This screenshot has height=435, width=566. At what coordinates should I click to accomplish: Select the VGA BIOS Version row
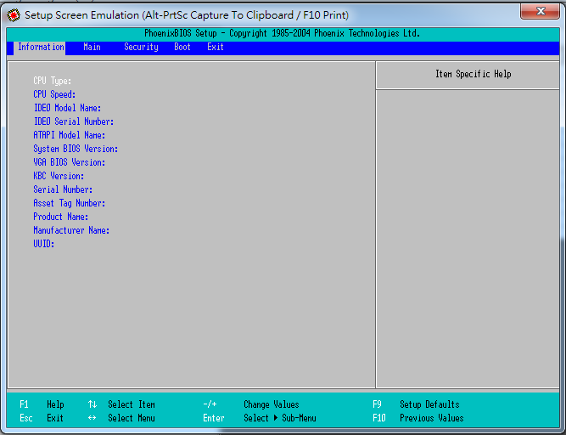pyautogui.click(x=70, y=162)
